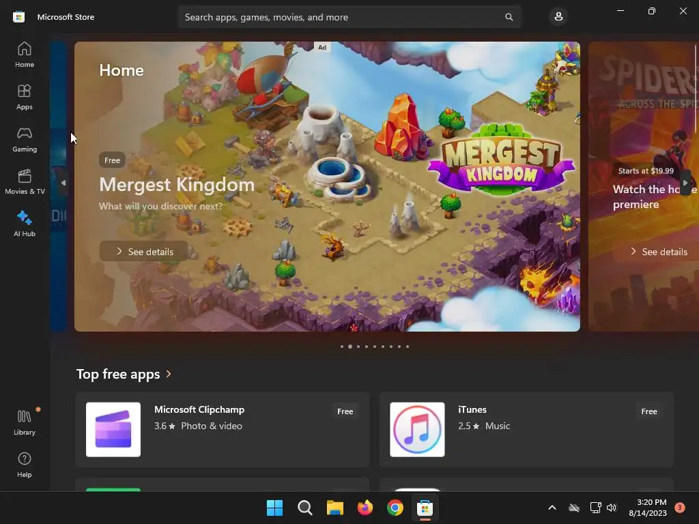
Task: Click Free button on Microsoft Clipchamp card
Action: tap(345, 411)
